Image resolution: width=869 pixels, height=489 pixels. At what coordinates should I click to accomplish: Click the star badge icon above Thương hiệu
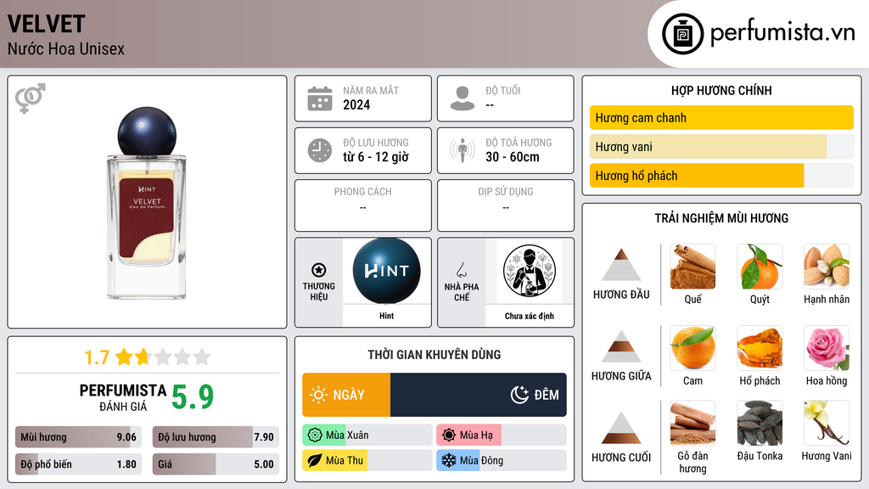tap(319, 270)
